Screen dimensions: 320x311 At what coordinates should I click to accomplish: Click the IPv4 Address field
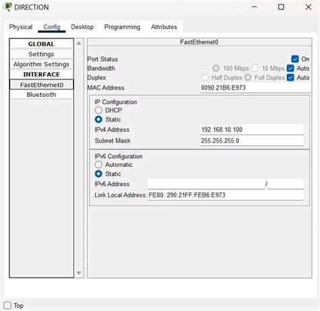[x=252, y=130]
